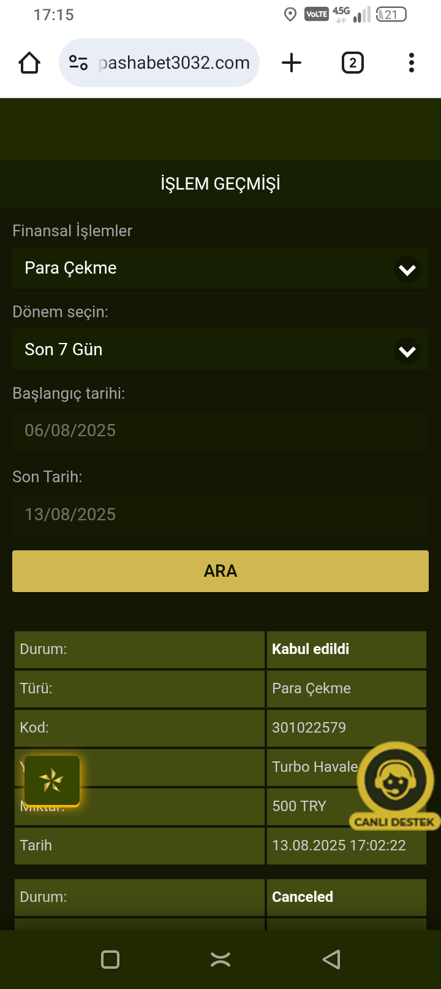Click the ARA search button
This screenshot has height=989, width=441.
[221, 571]
